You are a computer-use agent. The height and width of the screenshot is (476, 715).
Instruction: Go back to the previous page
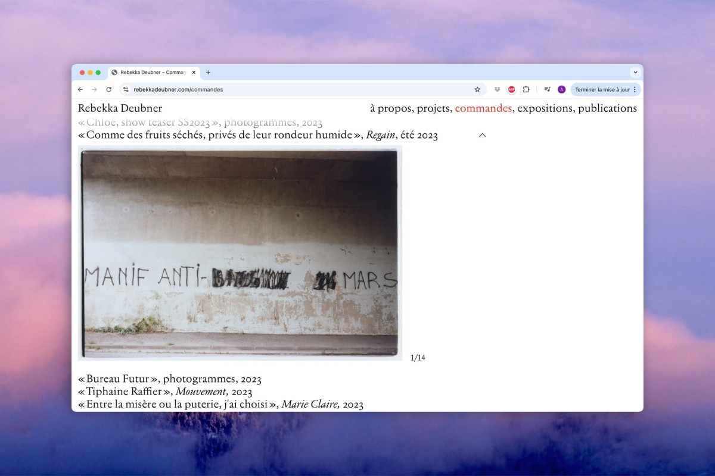80,89
